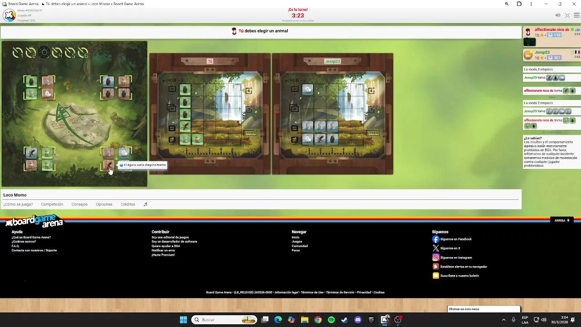Viewport: 581px width, 327px height.
Task: Click round 4 marker on the forest board
Action: coord(58,53)
